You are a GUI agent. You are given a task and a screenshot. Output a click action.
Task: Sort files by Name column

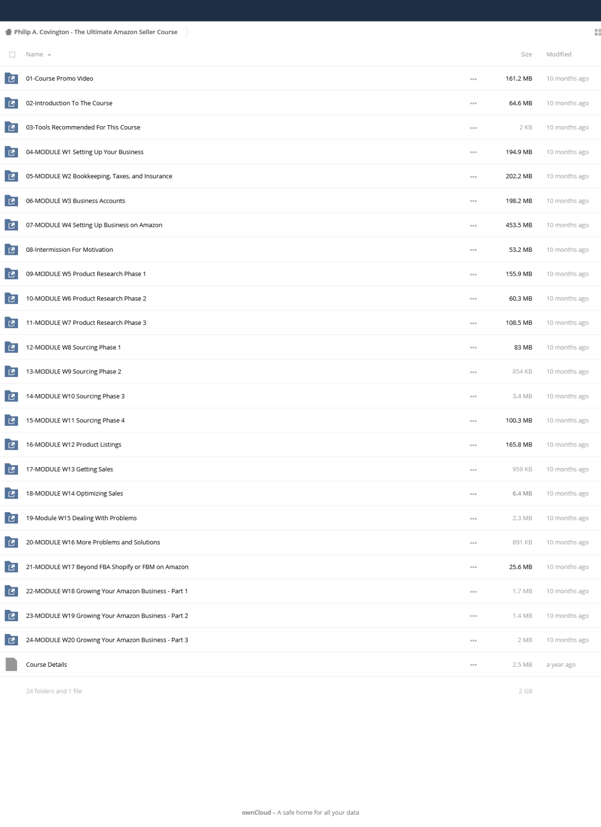tap(35, 54)
